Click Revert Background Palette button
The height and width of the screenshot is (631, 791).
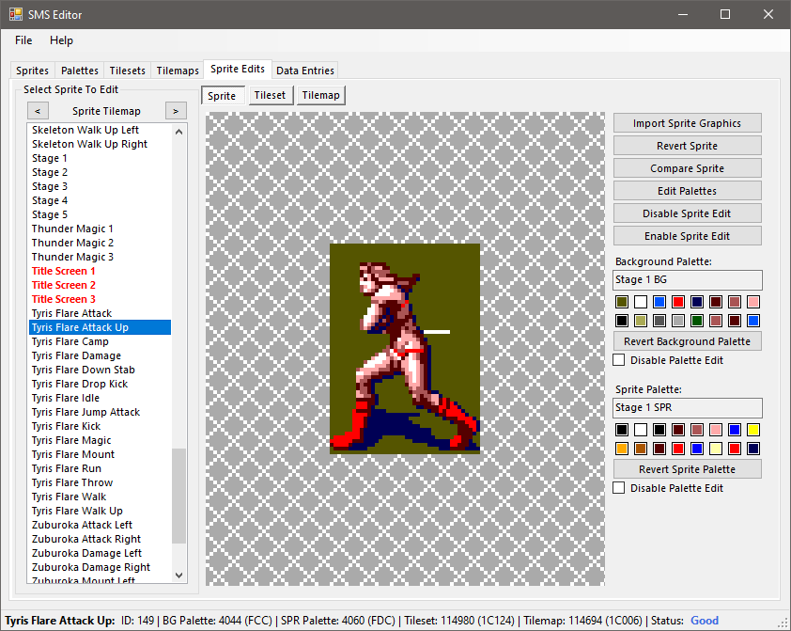pos(687,341)
